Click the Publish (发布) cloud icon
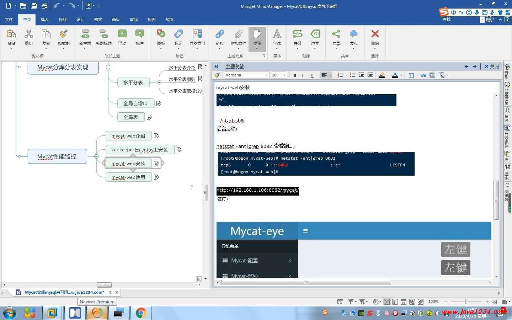 (353, 34)
